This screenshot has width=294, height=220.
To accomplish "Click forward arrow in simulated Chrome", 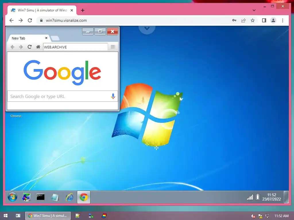I will click(21, 47).
